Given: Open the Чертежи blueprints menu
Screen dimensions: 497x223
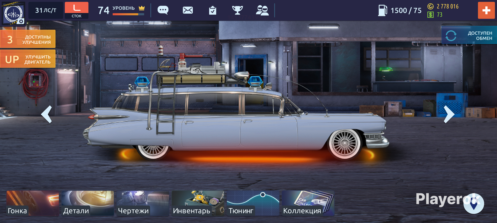Looking at the screenshot, I should coord(143,203).
